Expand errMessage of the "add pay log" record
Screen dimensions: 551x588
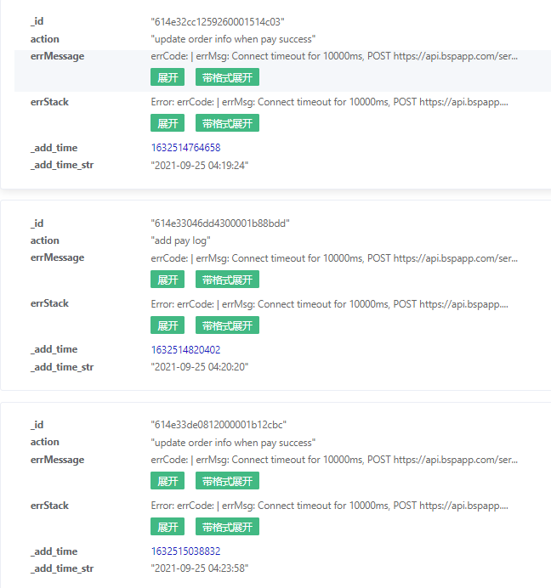tap(168, 280)
